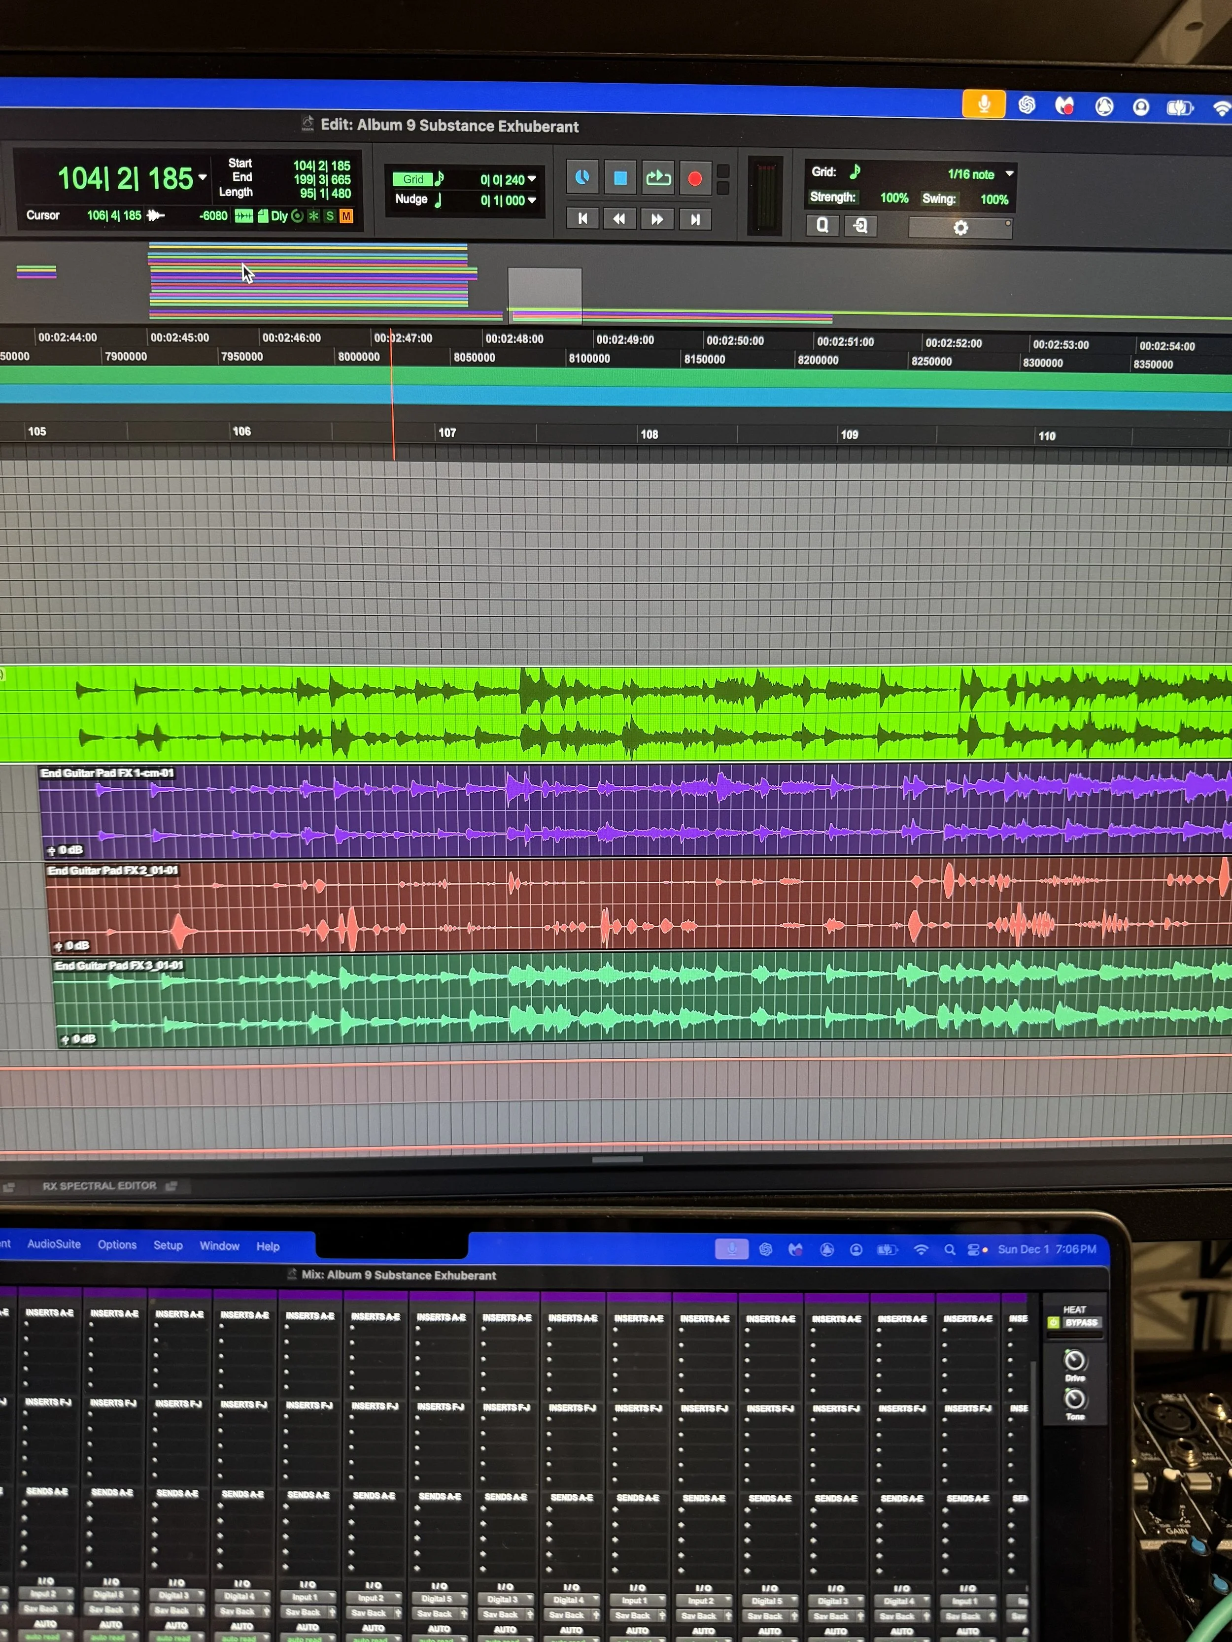This screenshot has width=1232, height=1642.
Task: Click the Rewind button
Action: pos(619,219)
